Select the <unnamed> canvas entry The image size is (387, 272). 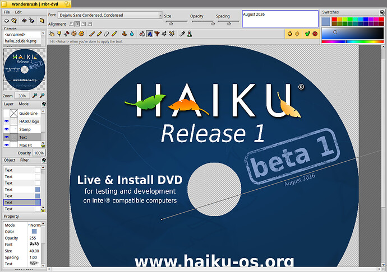(15, 35)
